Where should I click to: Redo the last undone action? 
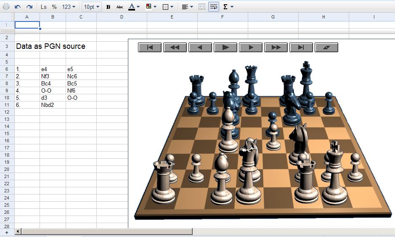coord(29,7)
